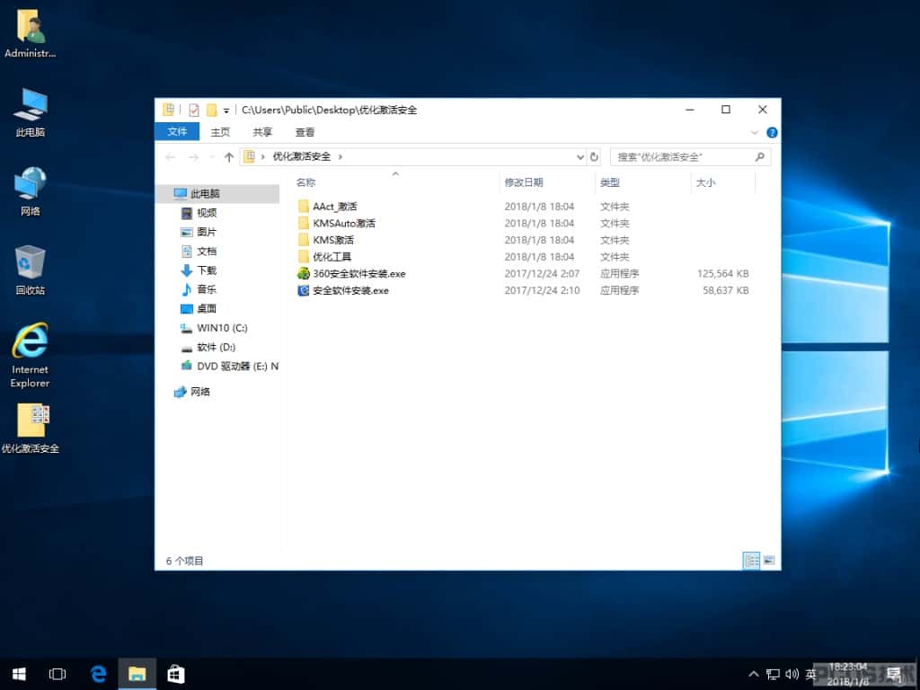The width and height of the screenshot is (920, 690).
Task: Open the recent locations dropdown arrow
Action: click(x=212, y=157)
